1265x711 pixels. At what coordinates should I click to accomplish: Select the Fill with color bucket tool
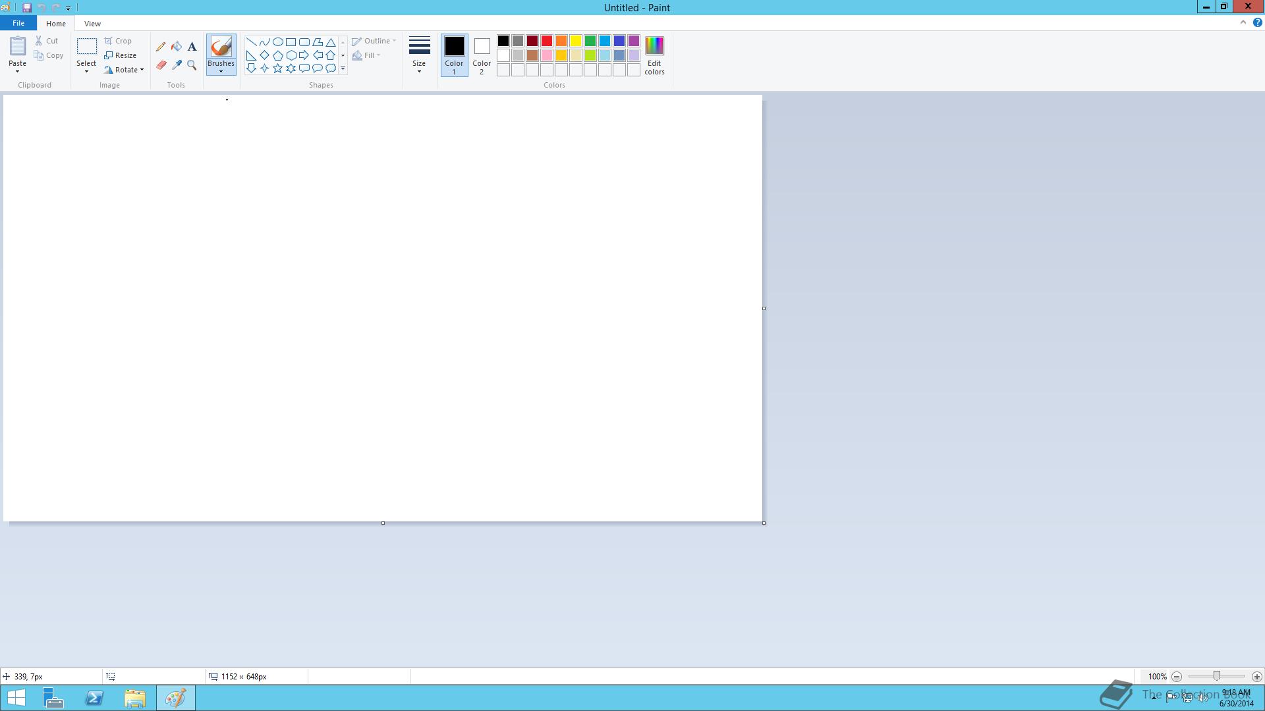pyautogui.click(x=177, y=47)
